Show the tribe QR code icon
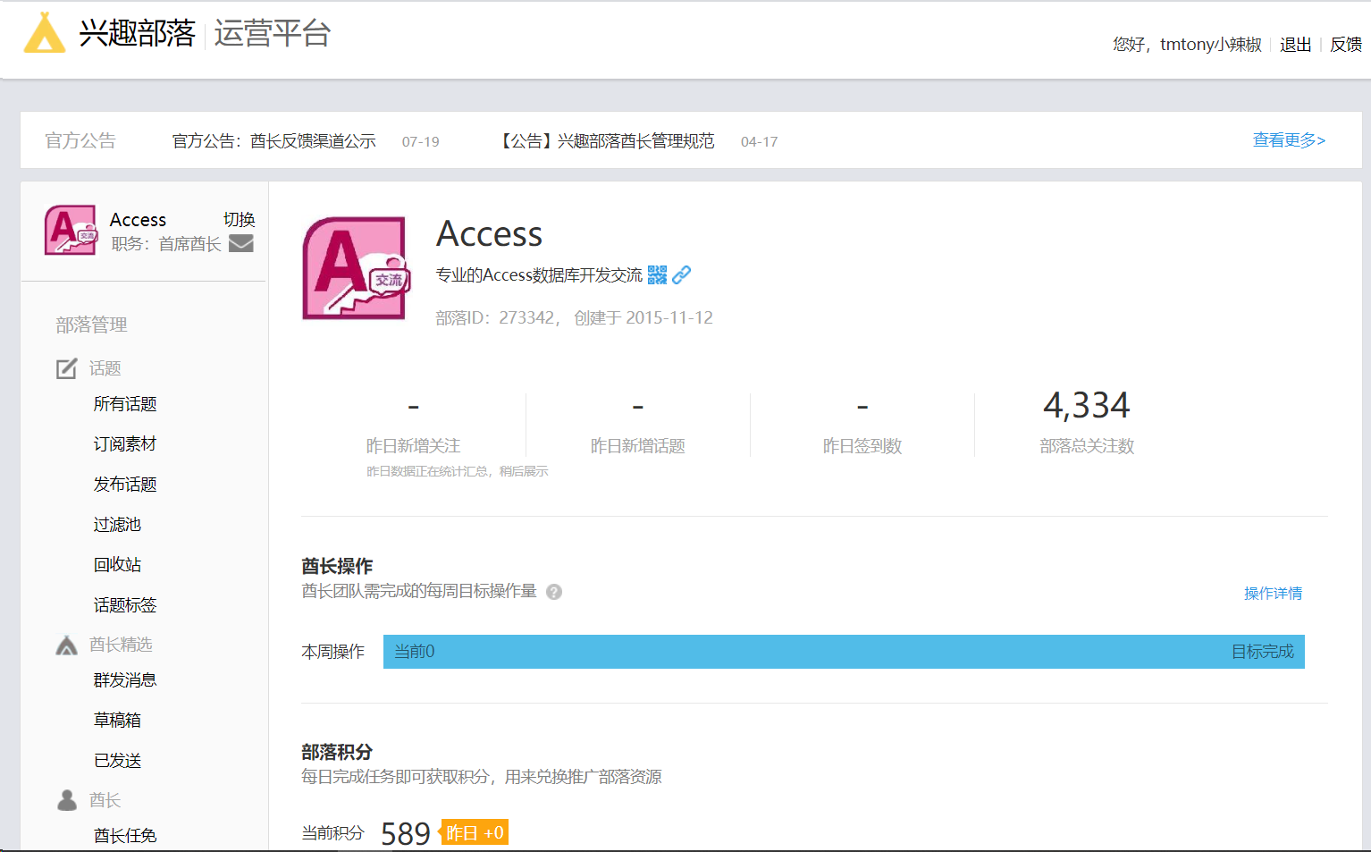This screenshot has width=1371, height=852. [x=658, y=275]
